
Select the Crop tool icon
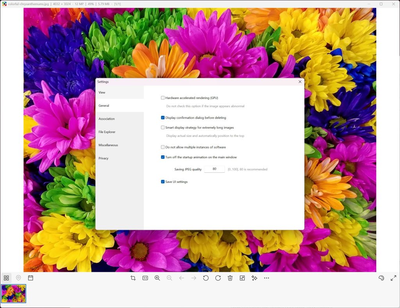tap(133, 278)
